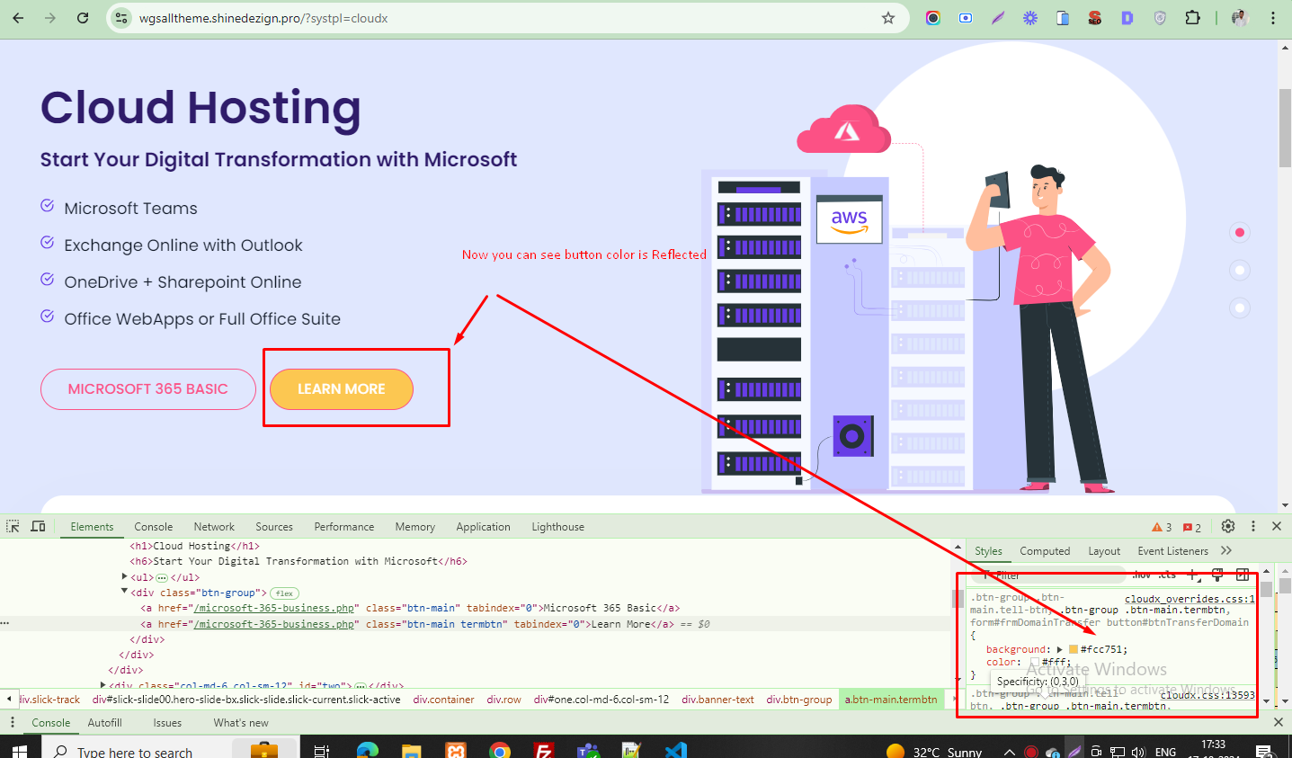Toggle the .hov element state option
Screen dimensions: 1292x758
click(1142, 575)
